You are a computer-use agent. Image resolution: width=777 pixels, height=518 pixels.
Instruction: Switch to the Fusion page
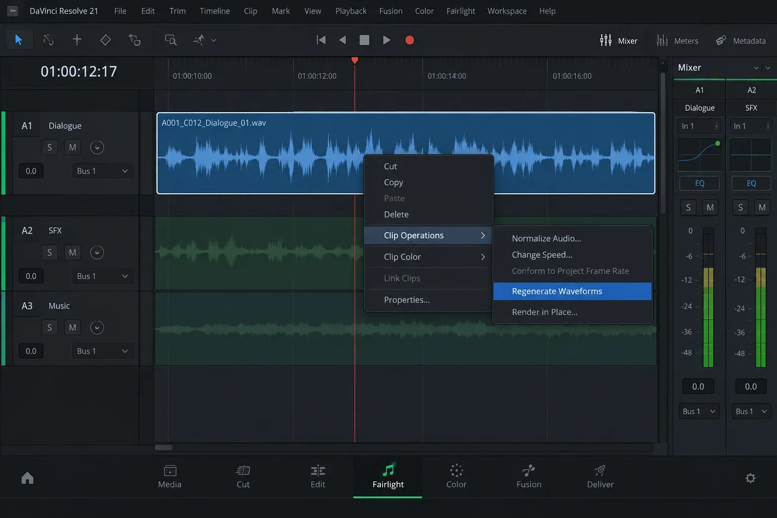coord(529,477)
